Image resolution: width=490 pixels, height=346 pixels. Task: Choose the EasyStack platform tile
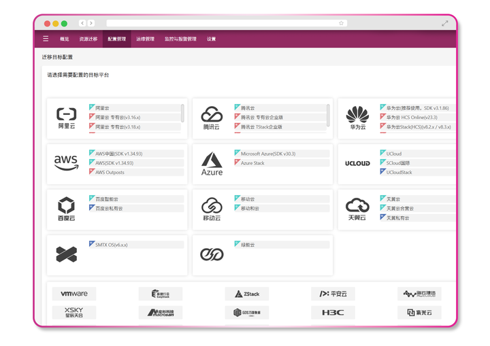coord(161,294)
